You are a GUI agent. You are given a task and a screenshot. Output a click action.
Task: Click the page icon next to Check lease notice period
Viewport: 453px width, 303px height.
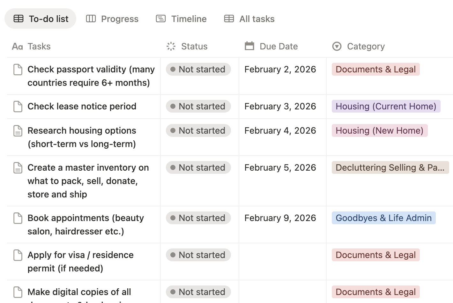18,107
